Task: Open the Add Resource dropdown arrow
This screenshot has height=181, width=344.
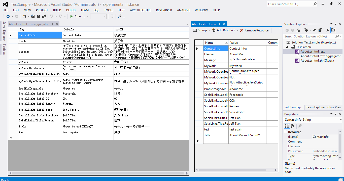Action: pyautogui.click(x=237, y=30)
